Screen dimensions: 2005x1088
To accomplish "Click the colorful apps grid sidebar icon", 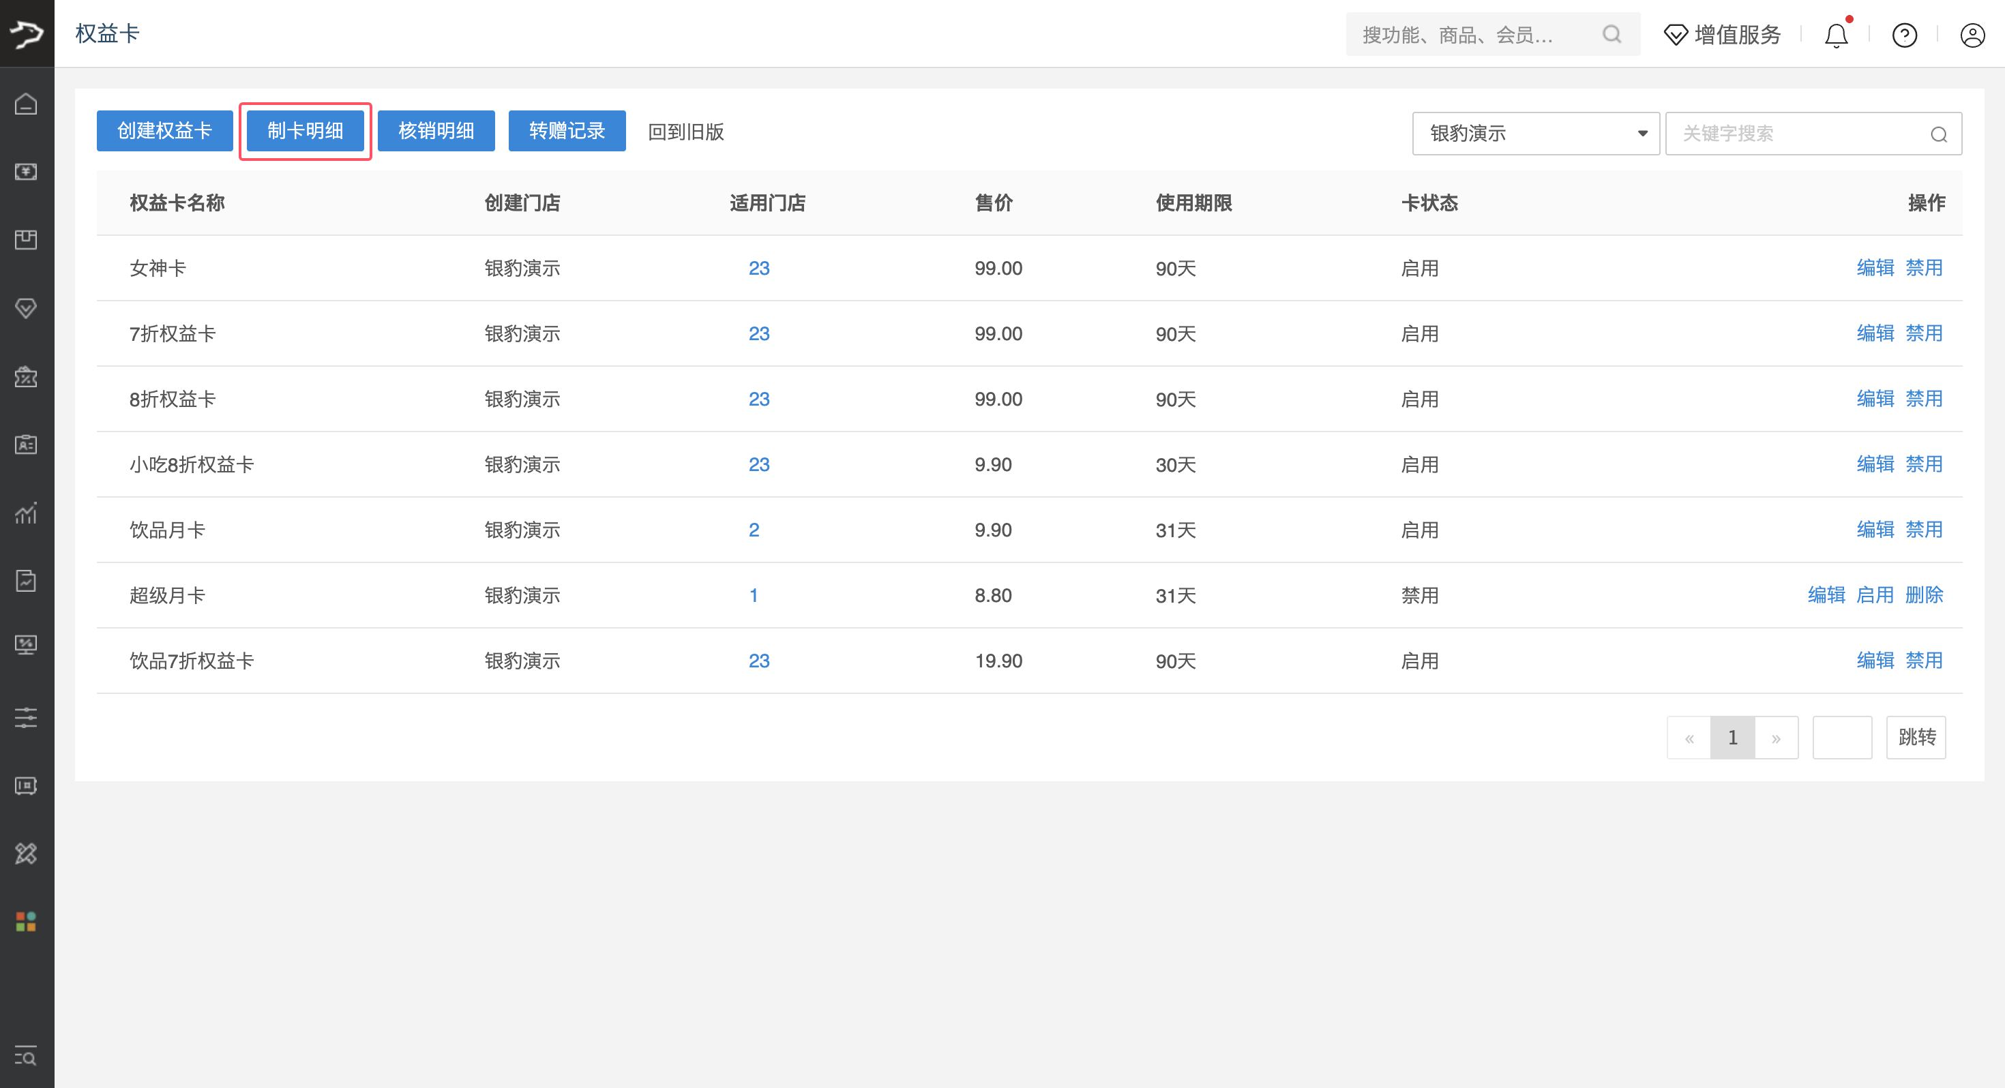I will coord(27,922).
